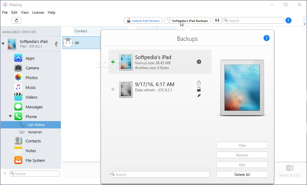
Task: Focus the sidebar Search field
Action: pos(34,173)
